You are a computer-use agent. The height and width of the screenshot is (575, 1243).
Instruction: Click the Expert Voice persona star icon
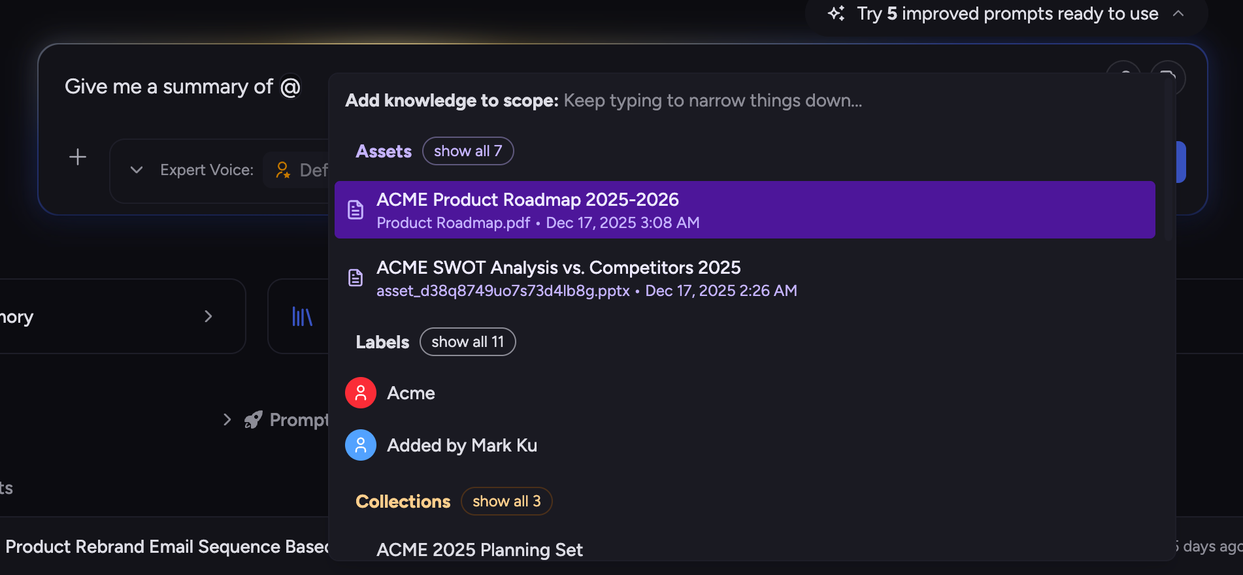click(x=283, y=170)
